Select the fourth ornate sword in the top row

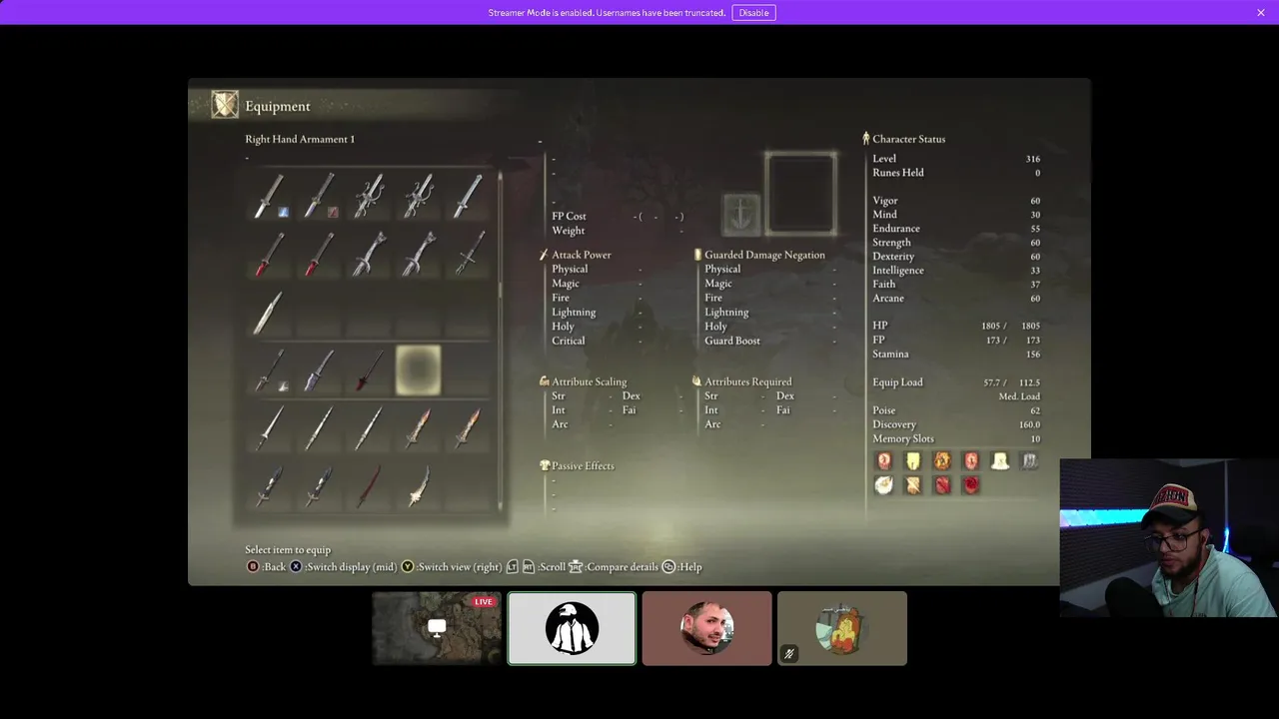(419, 196)
